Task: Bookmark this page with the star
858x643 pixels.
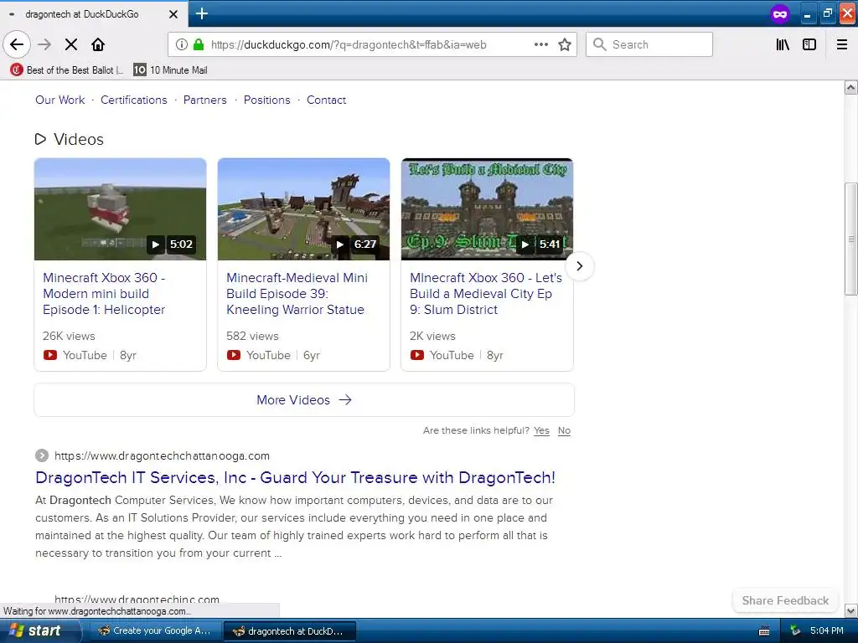Action: click(x=565, y=44)
